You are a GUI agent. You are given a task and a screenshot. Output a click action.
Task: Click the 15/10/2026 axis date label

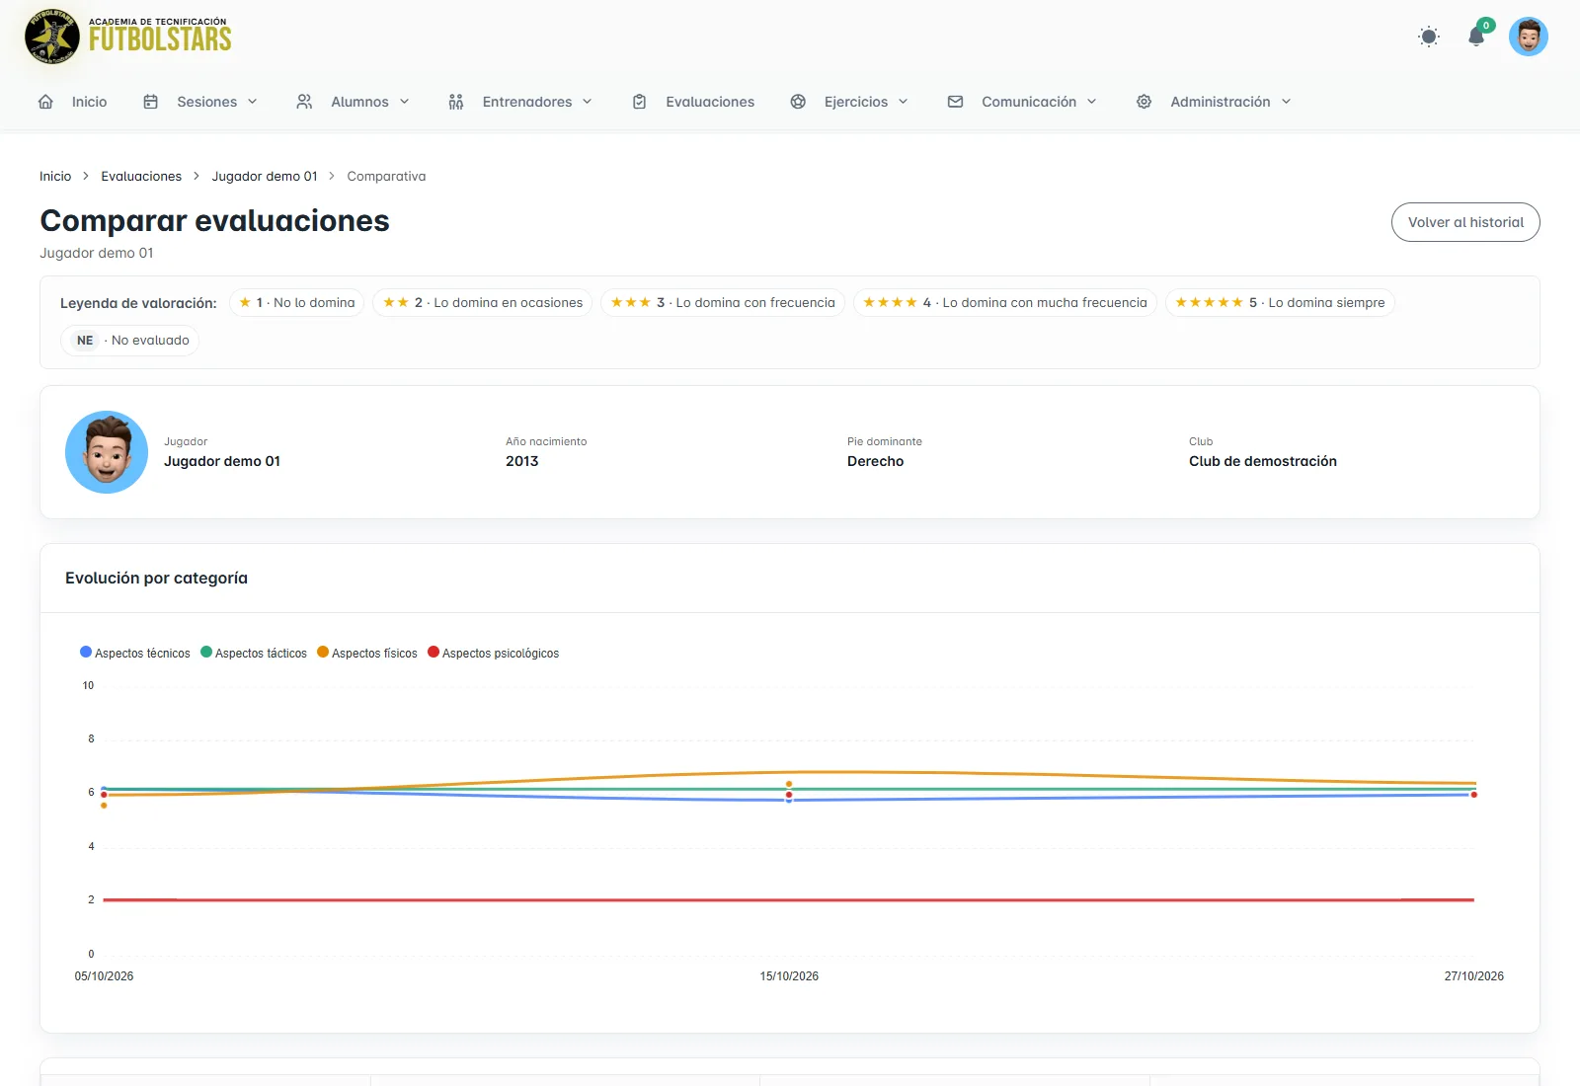[789, 976]
